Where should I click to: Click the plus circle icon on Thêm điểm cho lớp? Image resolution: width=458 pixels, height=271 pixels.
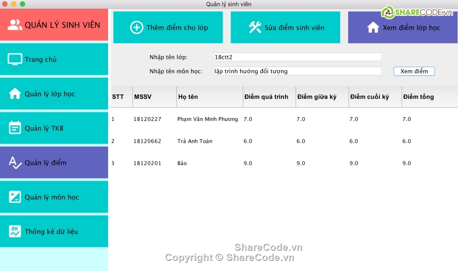pyautogui.click(x=136, y=27)
